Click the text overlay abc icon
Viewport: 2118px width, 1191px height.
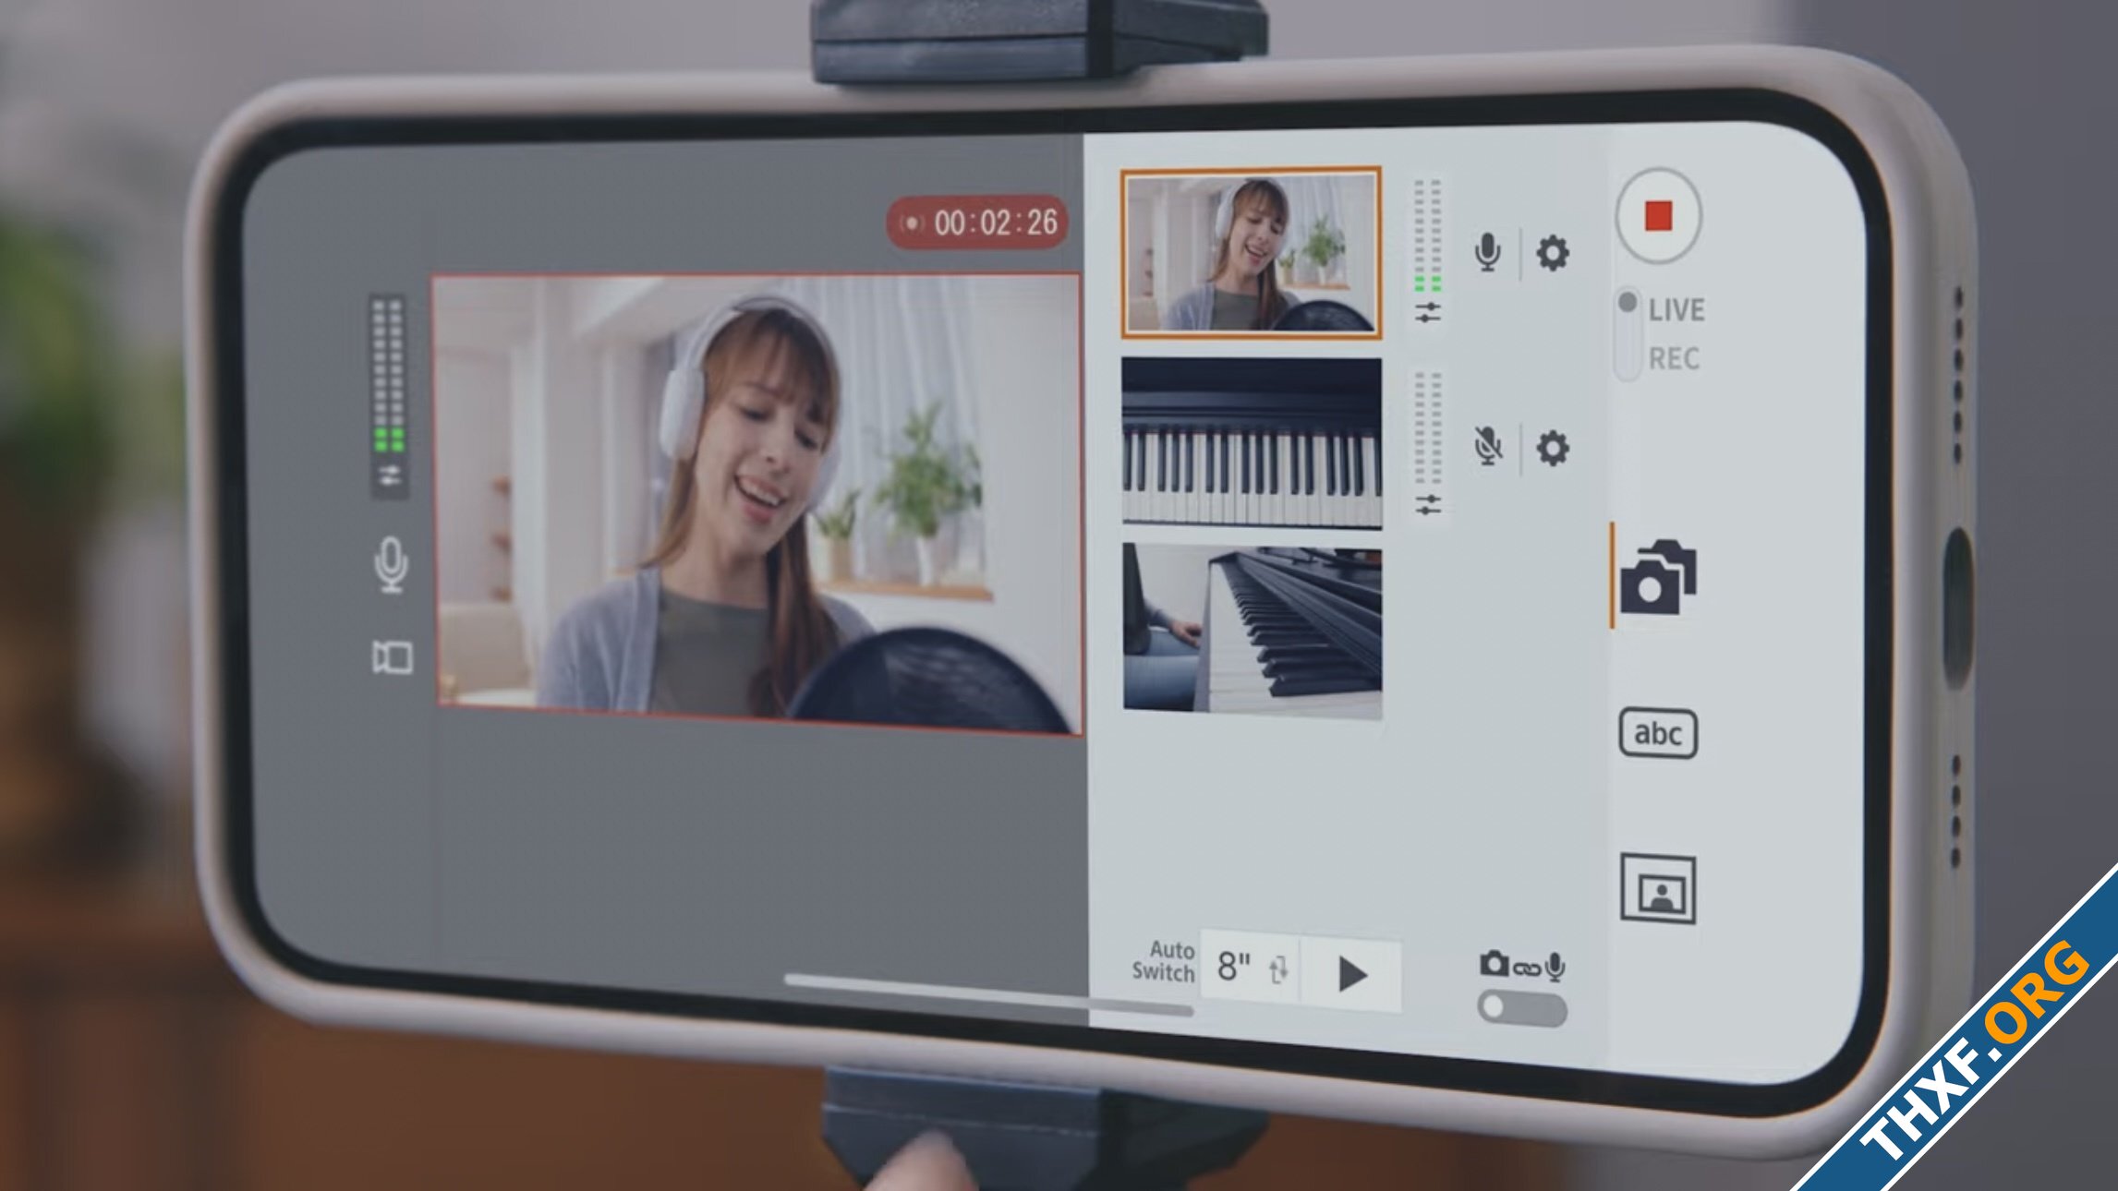point(1658,731)
